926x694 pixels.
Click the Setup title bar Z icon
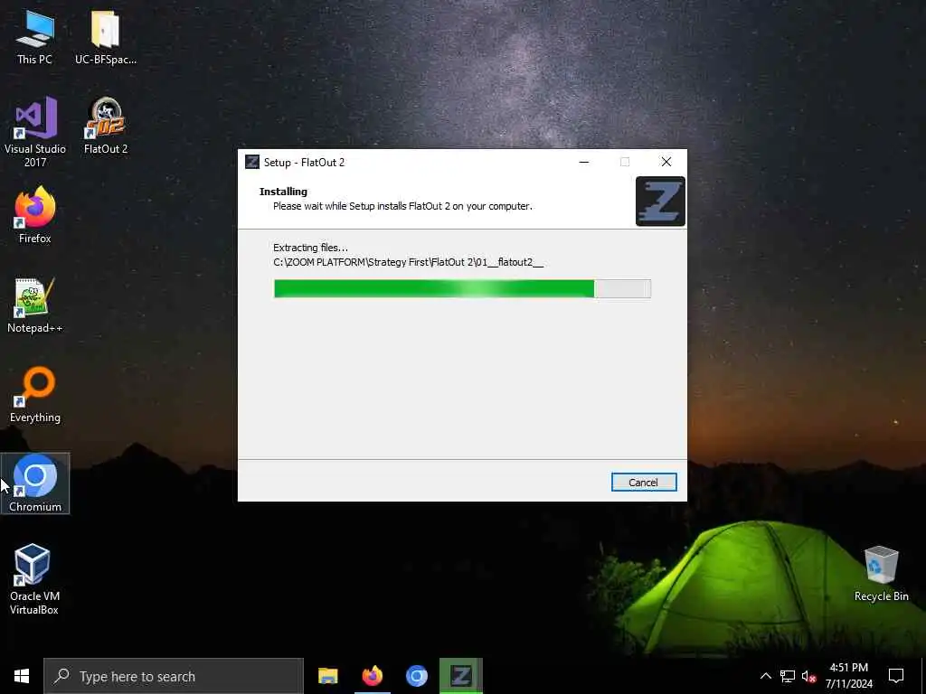252,162
